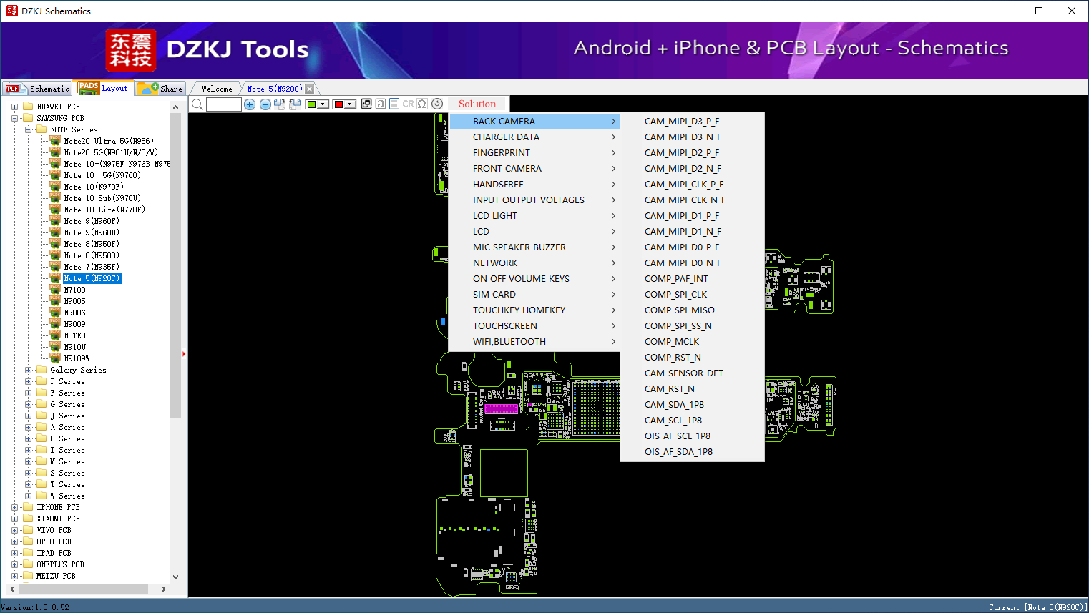Toggle the lowercase 'a' text label icon
The image size is (1089, 613).
pos(381,104)
